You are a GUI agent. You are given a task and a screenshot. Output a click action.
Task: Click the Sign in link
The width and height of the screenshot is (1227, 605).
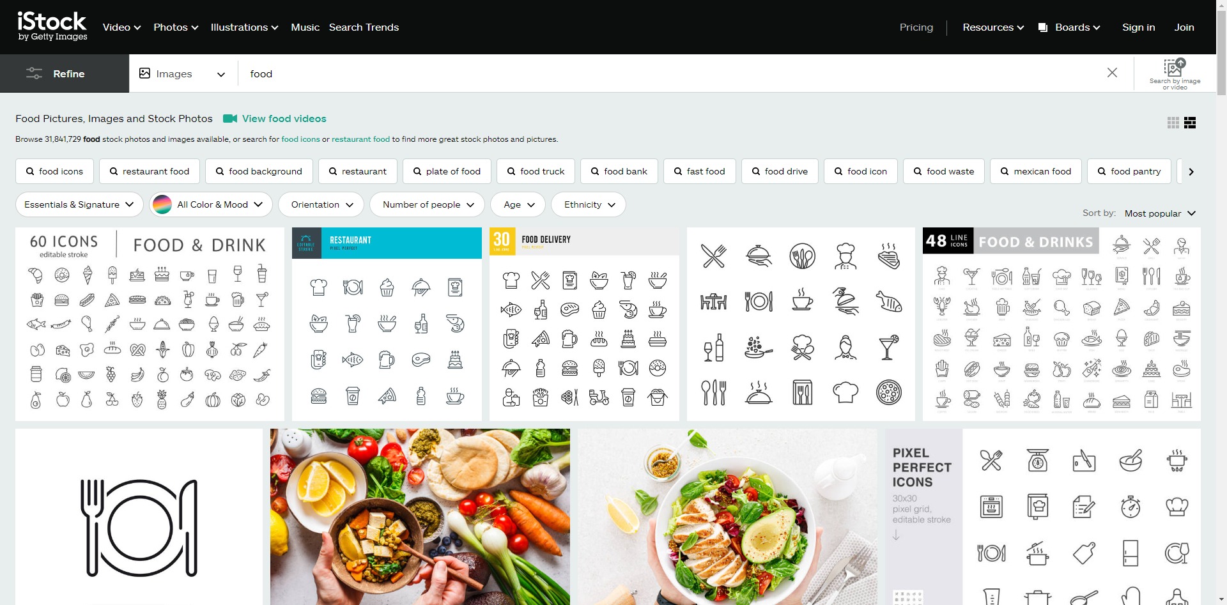tap(1138, 27)
